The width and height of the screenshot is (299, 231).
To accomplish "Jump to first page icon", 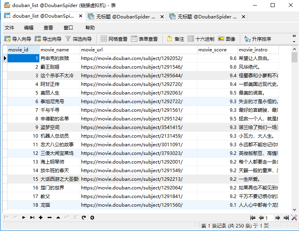I will click(x=253, y=218).
